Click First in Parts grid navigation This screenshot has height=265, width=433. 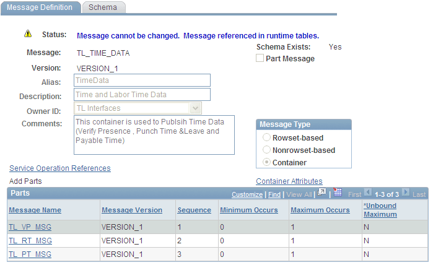click(x=354, y=194)
